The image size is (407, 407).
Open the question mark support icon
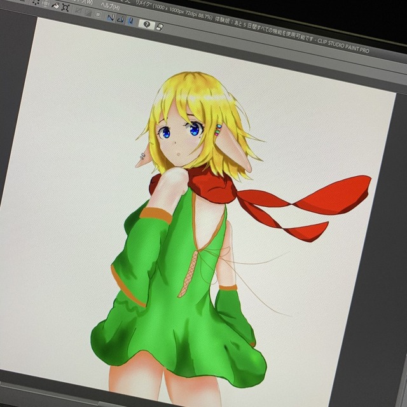(146, 24)
